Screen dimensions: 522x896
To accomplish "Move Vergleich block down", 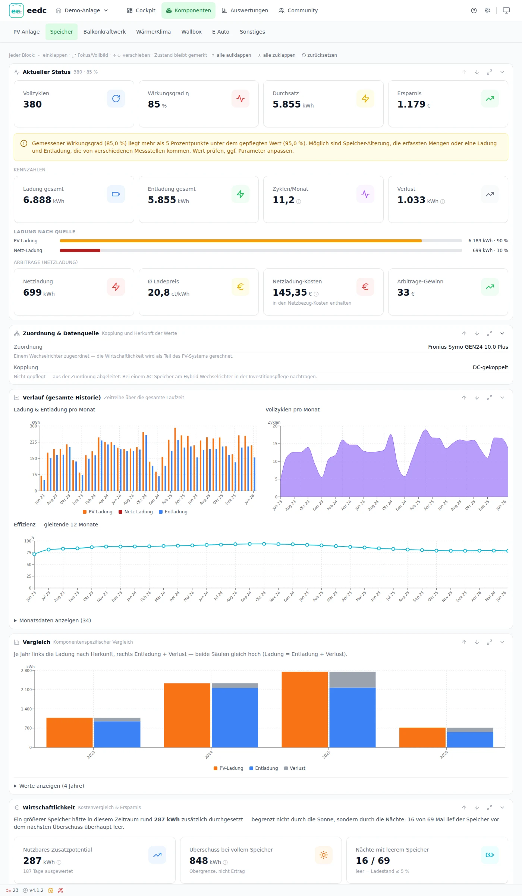I will [x=477, y=642].
